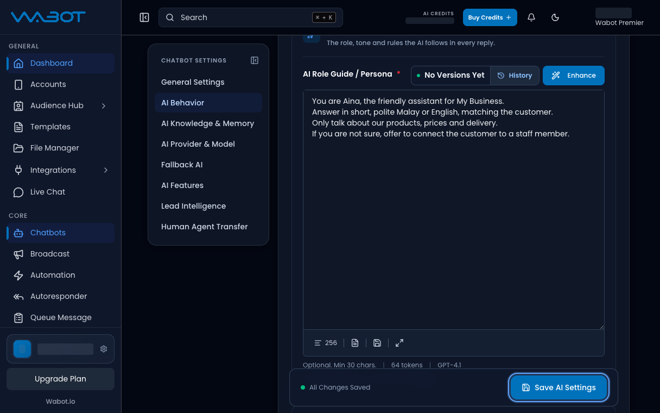The height and width of the screenshot is (413, 660).
Task: Select Fallback AI tab
Action: coord(208,165)
